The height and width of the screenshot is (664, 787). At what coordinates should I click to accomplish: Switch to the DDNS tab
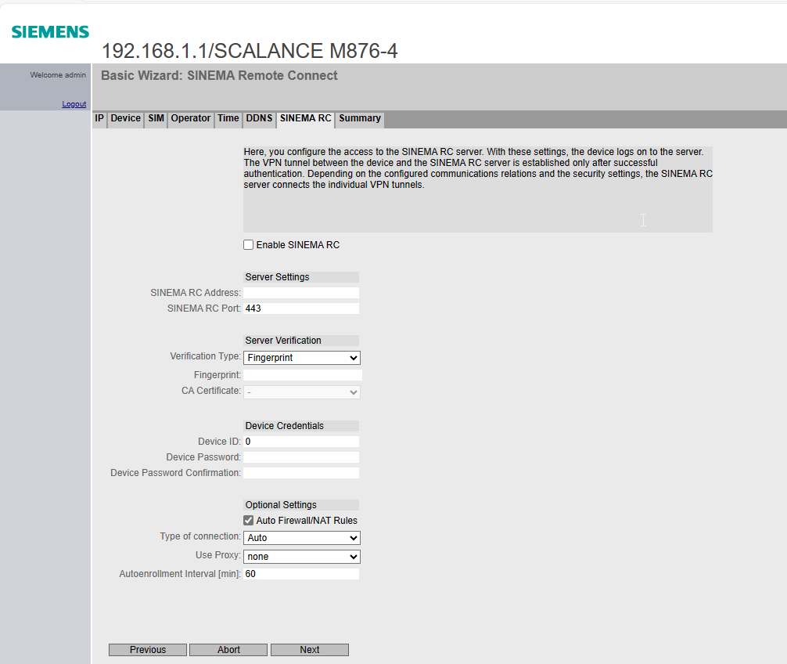tap(259, 119)
